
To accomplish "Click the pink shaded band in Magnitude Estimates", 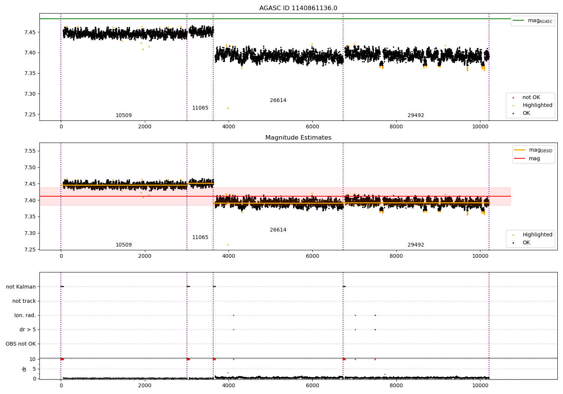I will pos(275,196).
